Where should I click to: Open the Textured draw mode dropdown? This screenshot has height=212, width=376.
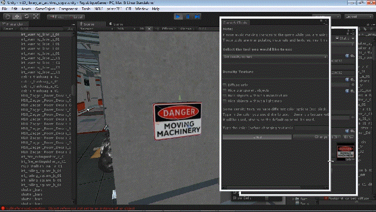tap(97, 29)
